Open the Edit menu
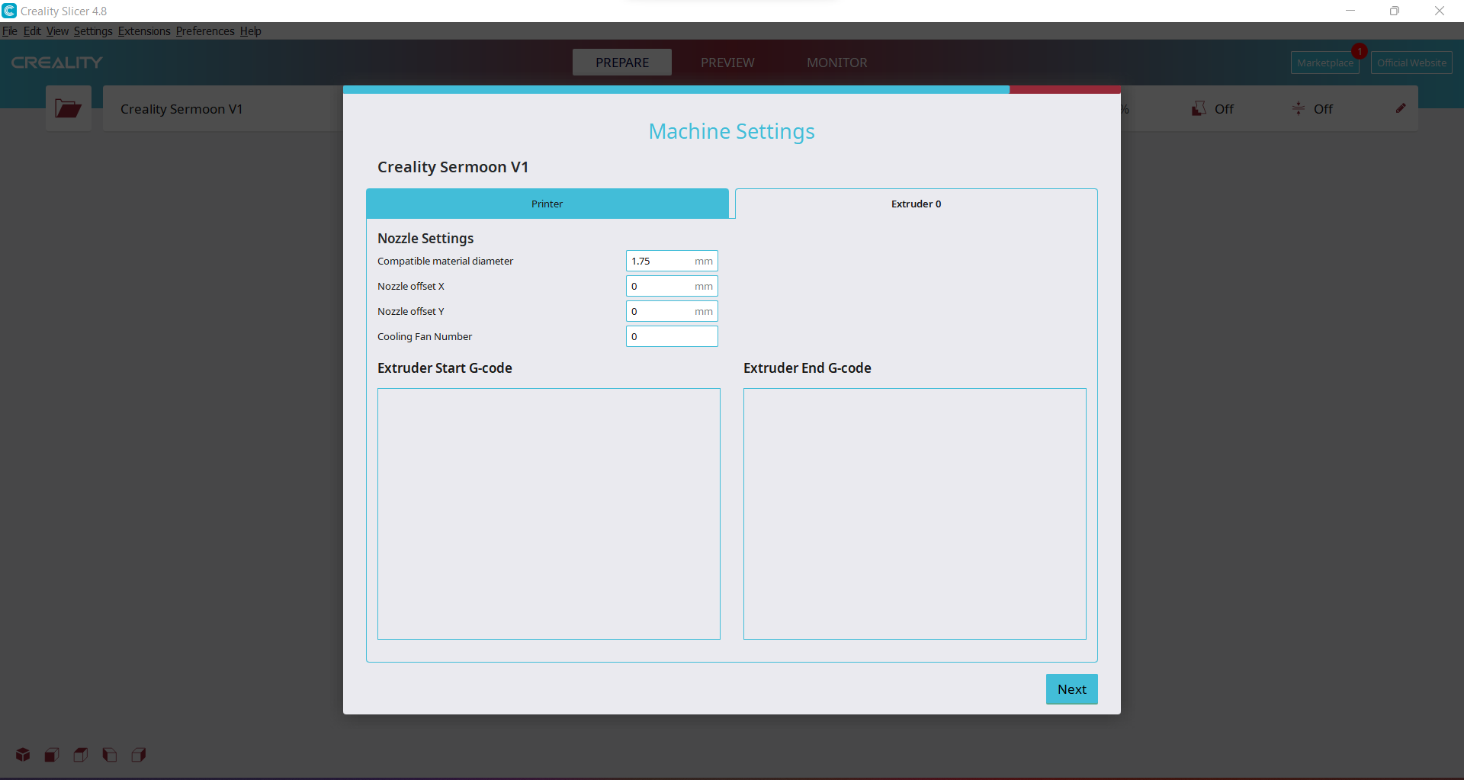This screenshot has height=780, width=1464. pos(32,31)
